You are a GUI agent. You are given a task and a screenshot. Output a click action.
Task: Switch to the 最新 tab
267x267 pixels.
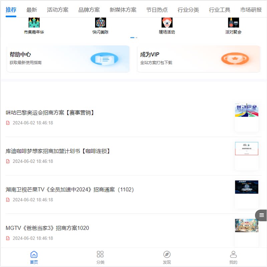(x=31, y=10)
